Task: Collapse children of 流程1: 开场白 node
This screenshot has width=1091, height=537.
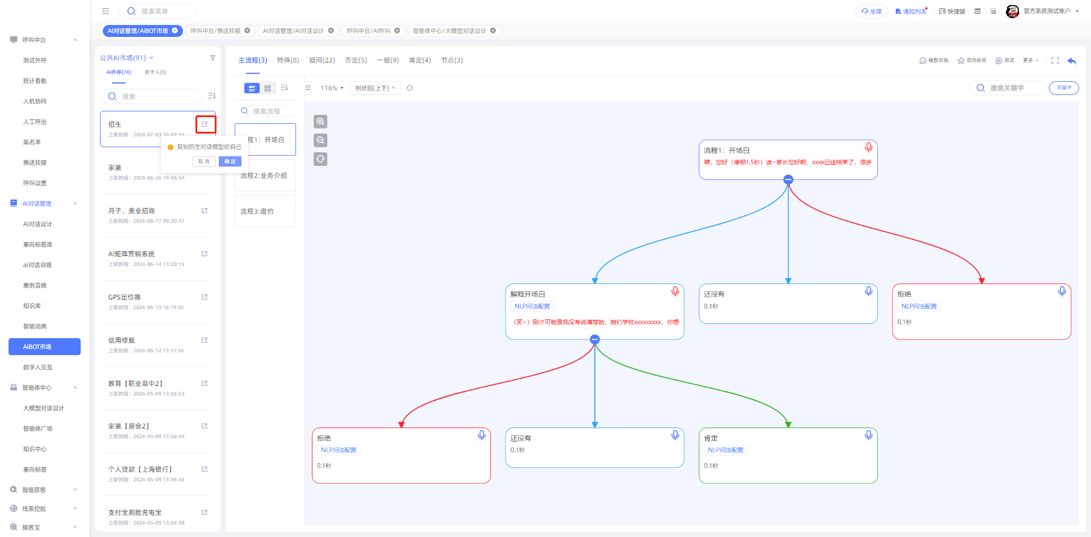Action: pos(788,180)
